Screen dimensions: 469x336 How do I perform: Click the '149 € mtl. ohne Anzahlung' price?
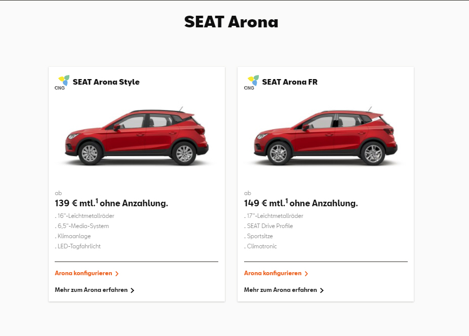click(x=301, y=204)
